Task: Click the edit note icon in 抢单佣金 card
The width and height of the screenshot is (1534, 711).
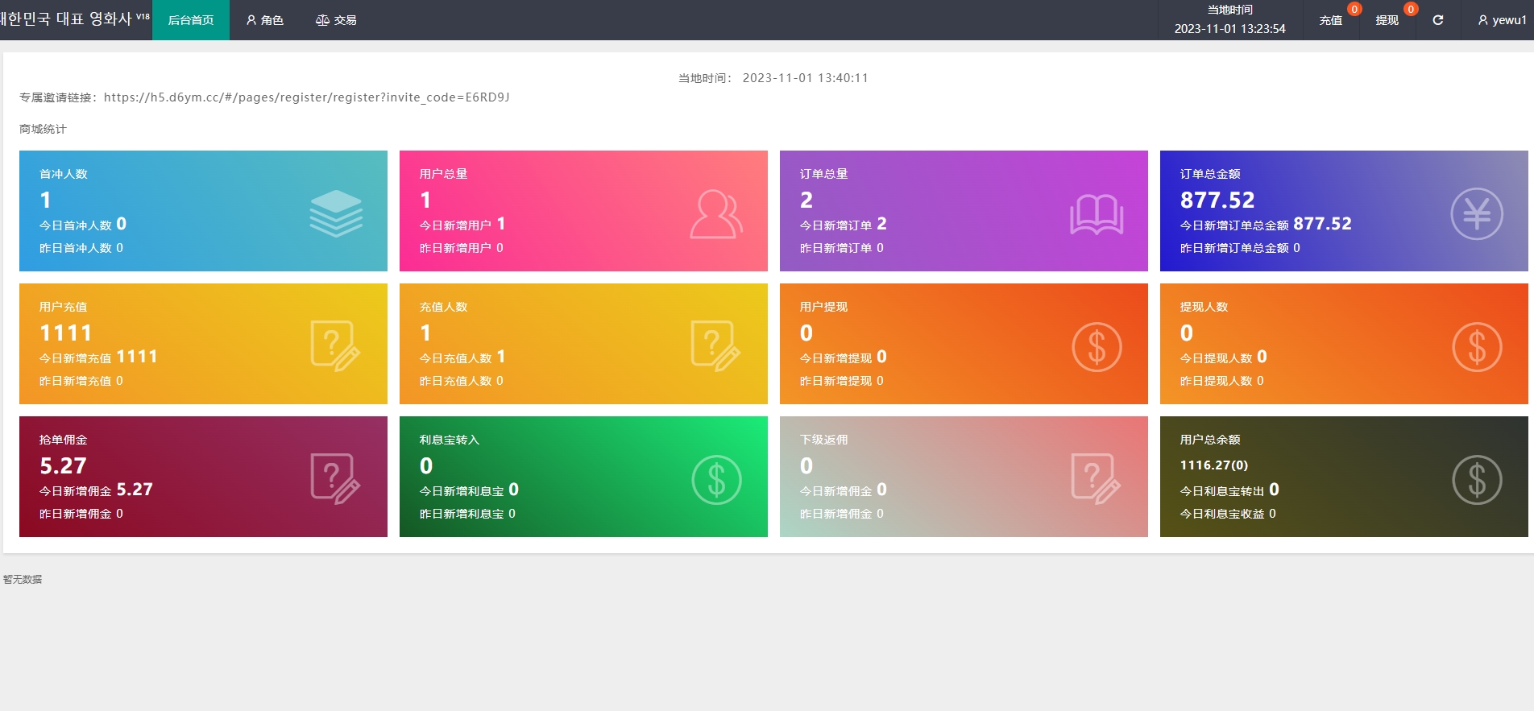Action: click(x=335, y=479)
